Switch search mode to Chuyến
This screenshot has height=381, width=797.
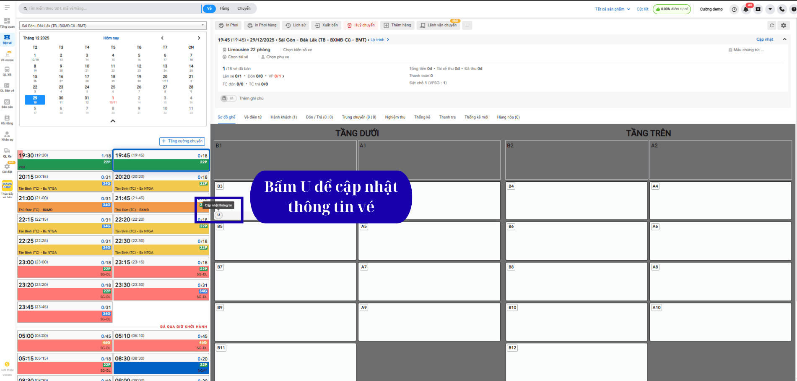[x=244, y=8]
